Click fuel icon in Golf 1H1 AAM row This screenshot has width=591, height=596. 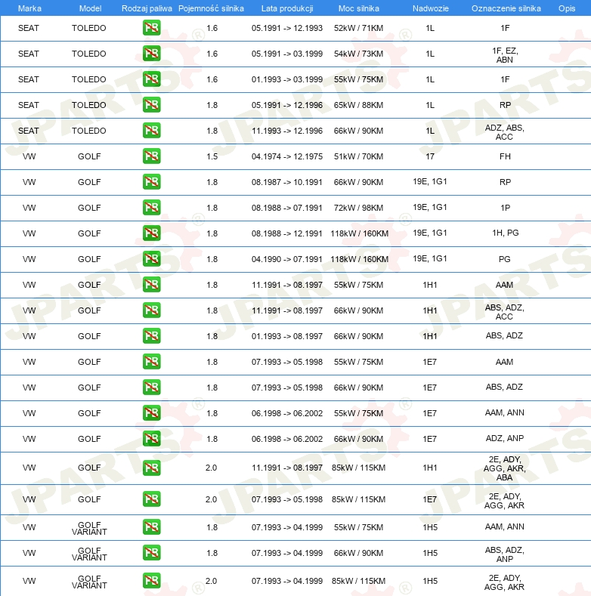151,284
